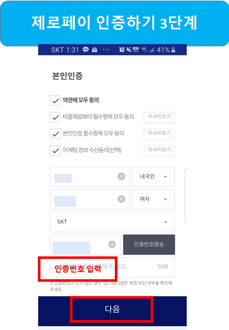
Task: Tap the battery icon showing 41%
Action: coord(173,50)
